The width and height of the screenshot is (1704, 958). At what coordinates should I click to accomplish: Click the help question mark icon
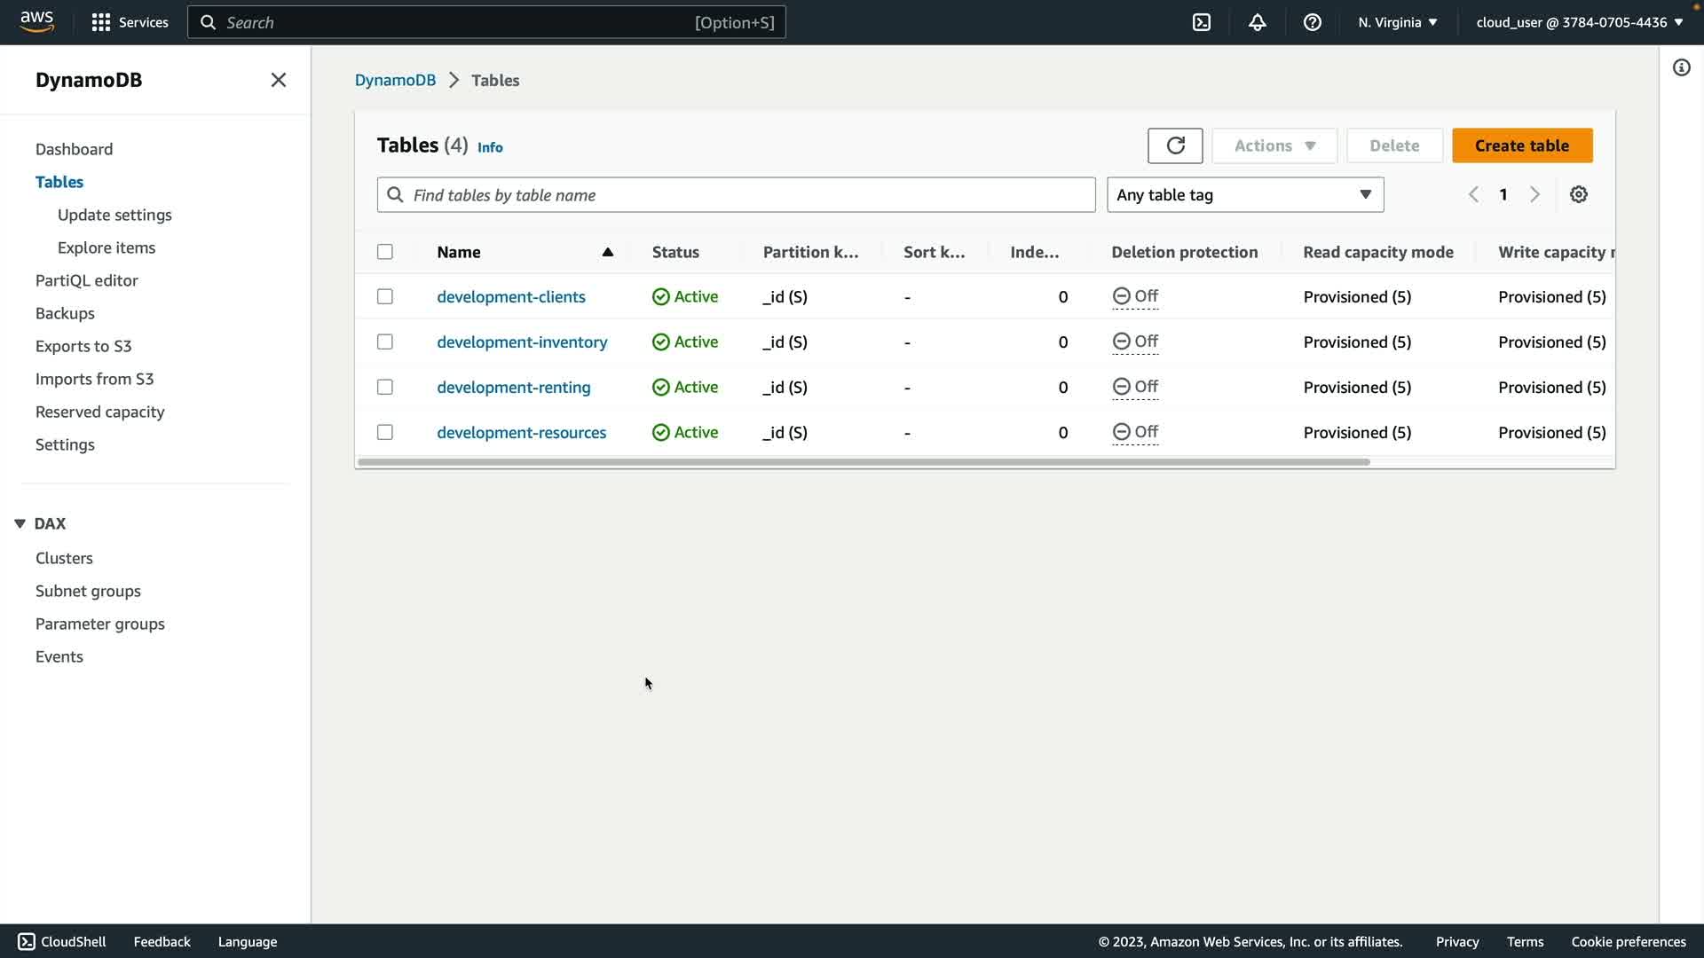[x=1312, y=22]
